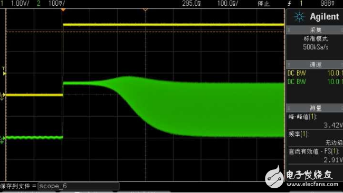Image resolution: width=343 pixels, height=193 pixels.
Task: Open the www.elecfans.com link
Action: tap(312, 184)
